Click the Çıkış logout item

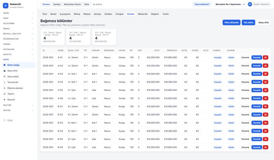point(18,120)
